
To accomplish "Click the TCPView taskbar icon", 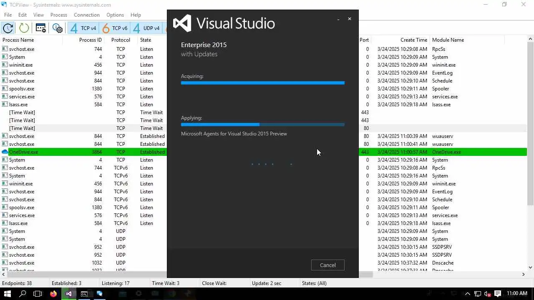I will coord(100,294).
